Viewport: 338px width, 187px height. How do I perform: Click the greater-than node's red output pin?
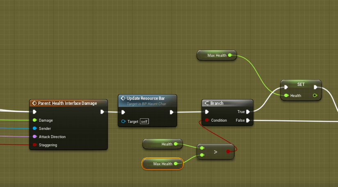(x=228, y=152)
